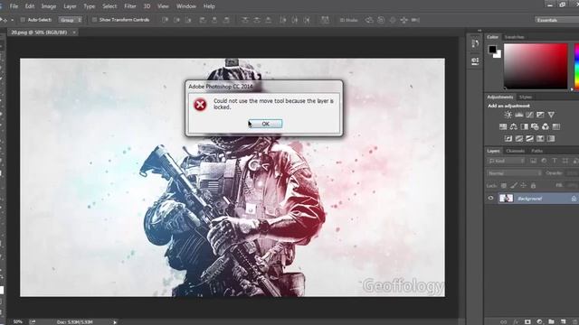Select the 3D slide mode icon

click(x=404, y=20)
